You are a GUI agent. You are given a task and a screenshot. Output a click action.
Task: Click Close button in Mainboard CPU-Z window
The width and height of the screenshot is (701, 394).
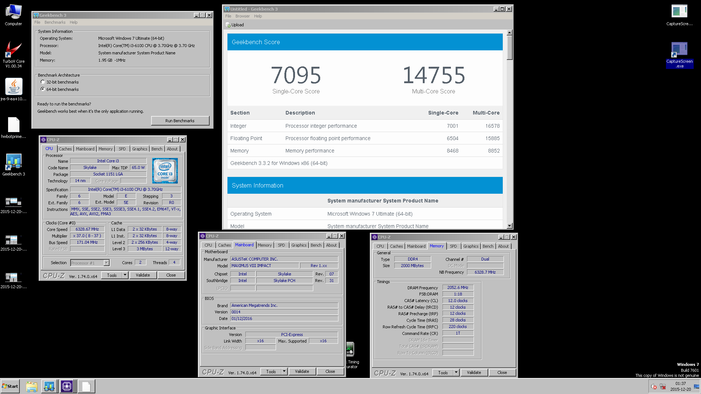pos(330,371)
